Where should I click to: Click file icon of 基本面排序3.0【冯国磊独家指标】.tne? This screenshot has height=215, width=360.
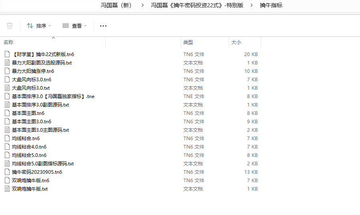(7, 96)
